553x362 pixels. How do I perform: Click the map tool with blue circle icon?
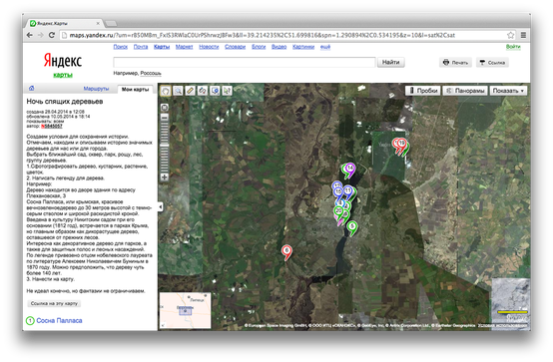click(215, 91)
